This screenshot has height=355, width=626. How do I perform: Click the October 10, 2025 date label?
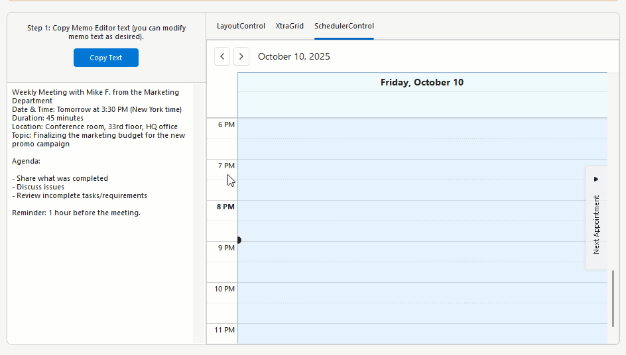[294, 57]
